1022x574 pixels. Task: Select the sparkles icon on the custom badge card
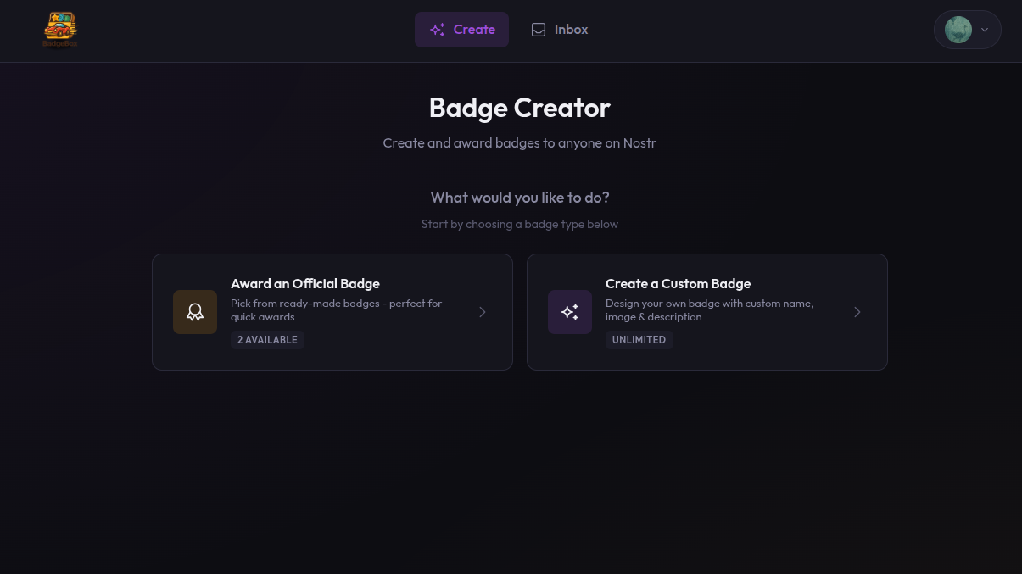click(570, 312)
